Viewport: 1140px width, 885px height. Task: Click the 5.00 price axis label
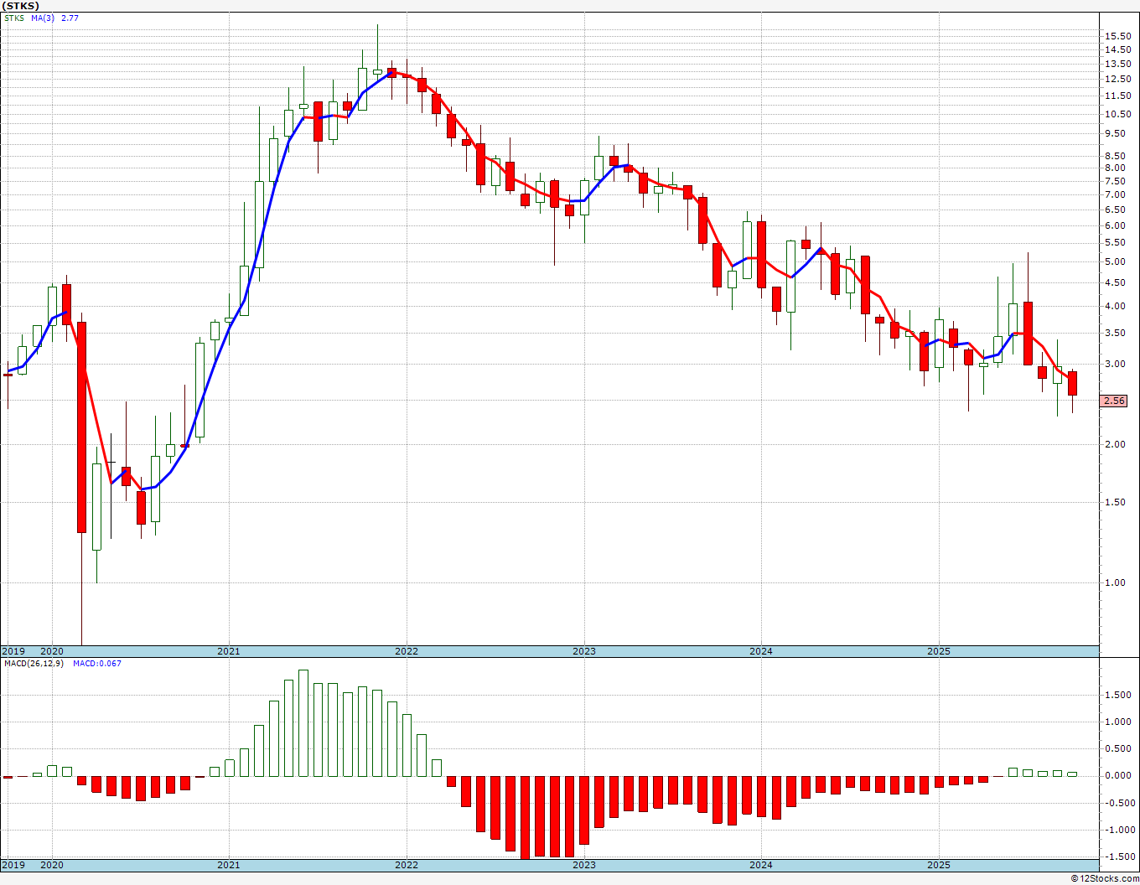pyautogui.click(x=1116, y=262)
